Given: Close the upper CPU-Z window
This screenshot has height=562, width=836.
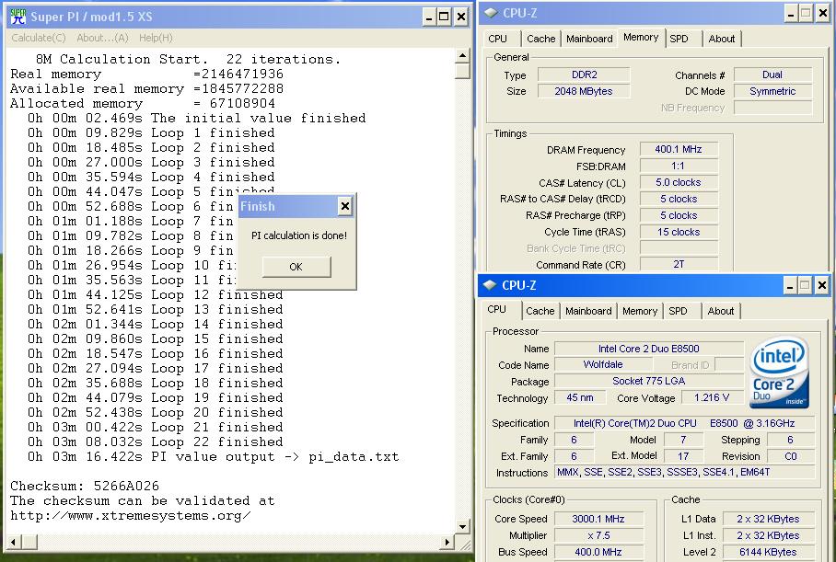Looking at the screenshot, I should coord(823,14).
